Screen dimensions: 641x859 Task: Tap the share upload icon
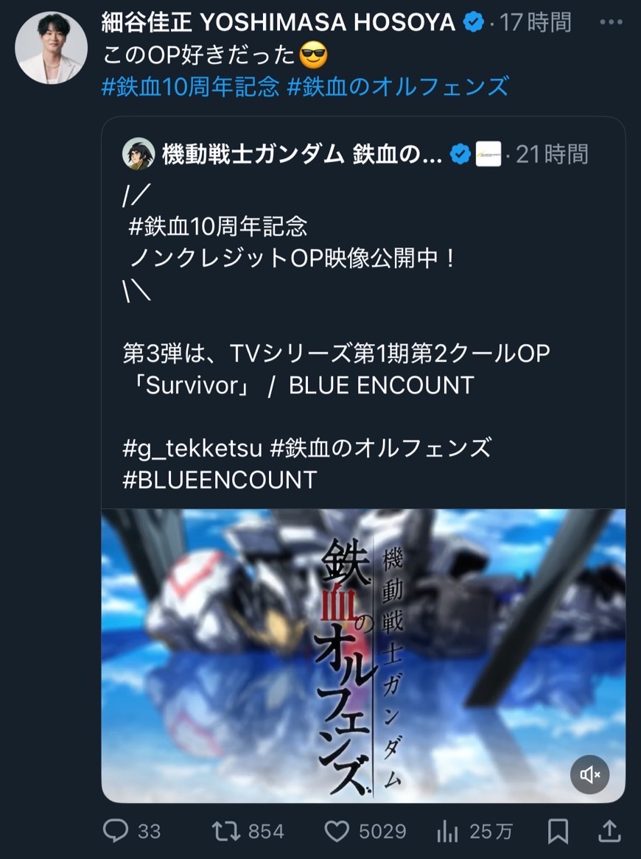(x=609, y=830)
